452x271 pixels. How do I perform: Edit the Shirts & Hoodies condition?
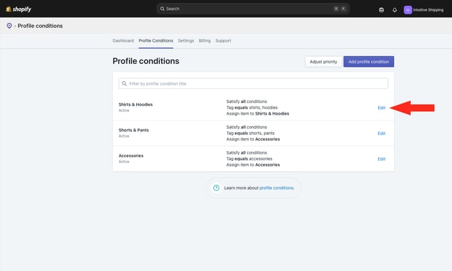(x=381, y=108)
